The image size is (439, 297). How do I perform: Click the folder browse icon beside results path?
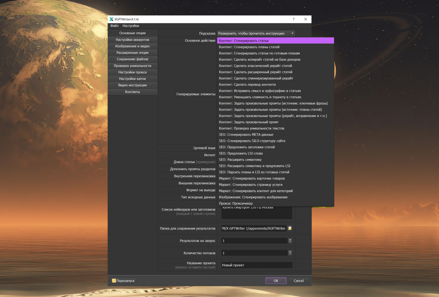[x=290, y=228]
